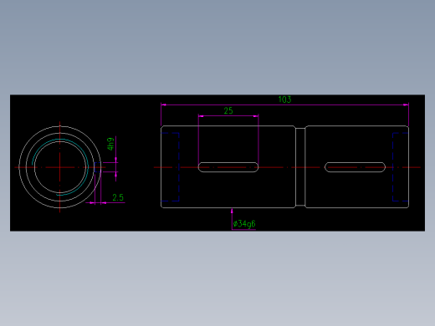Click the 2.5 keyway depth dimension

pos(118,197)
